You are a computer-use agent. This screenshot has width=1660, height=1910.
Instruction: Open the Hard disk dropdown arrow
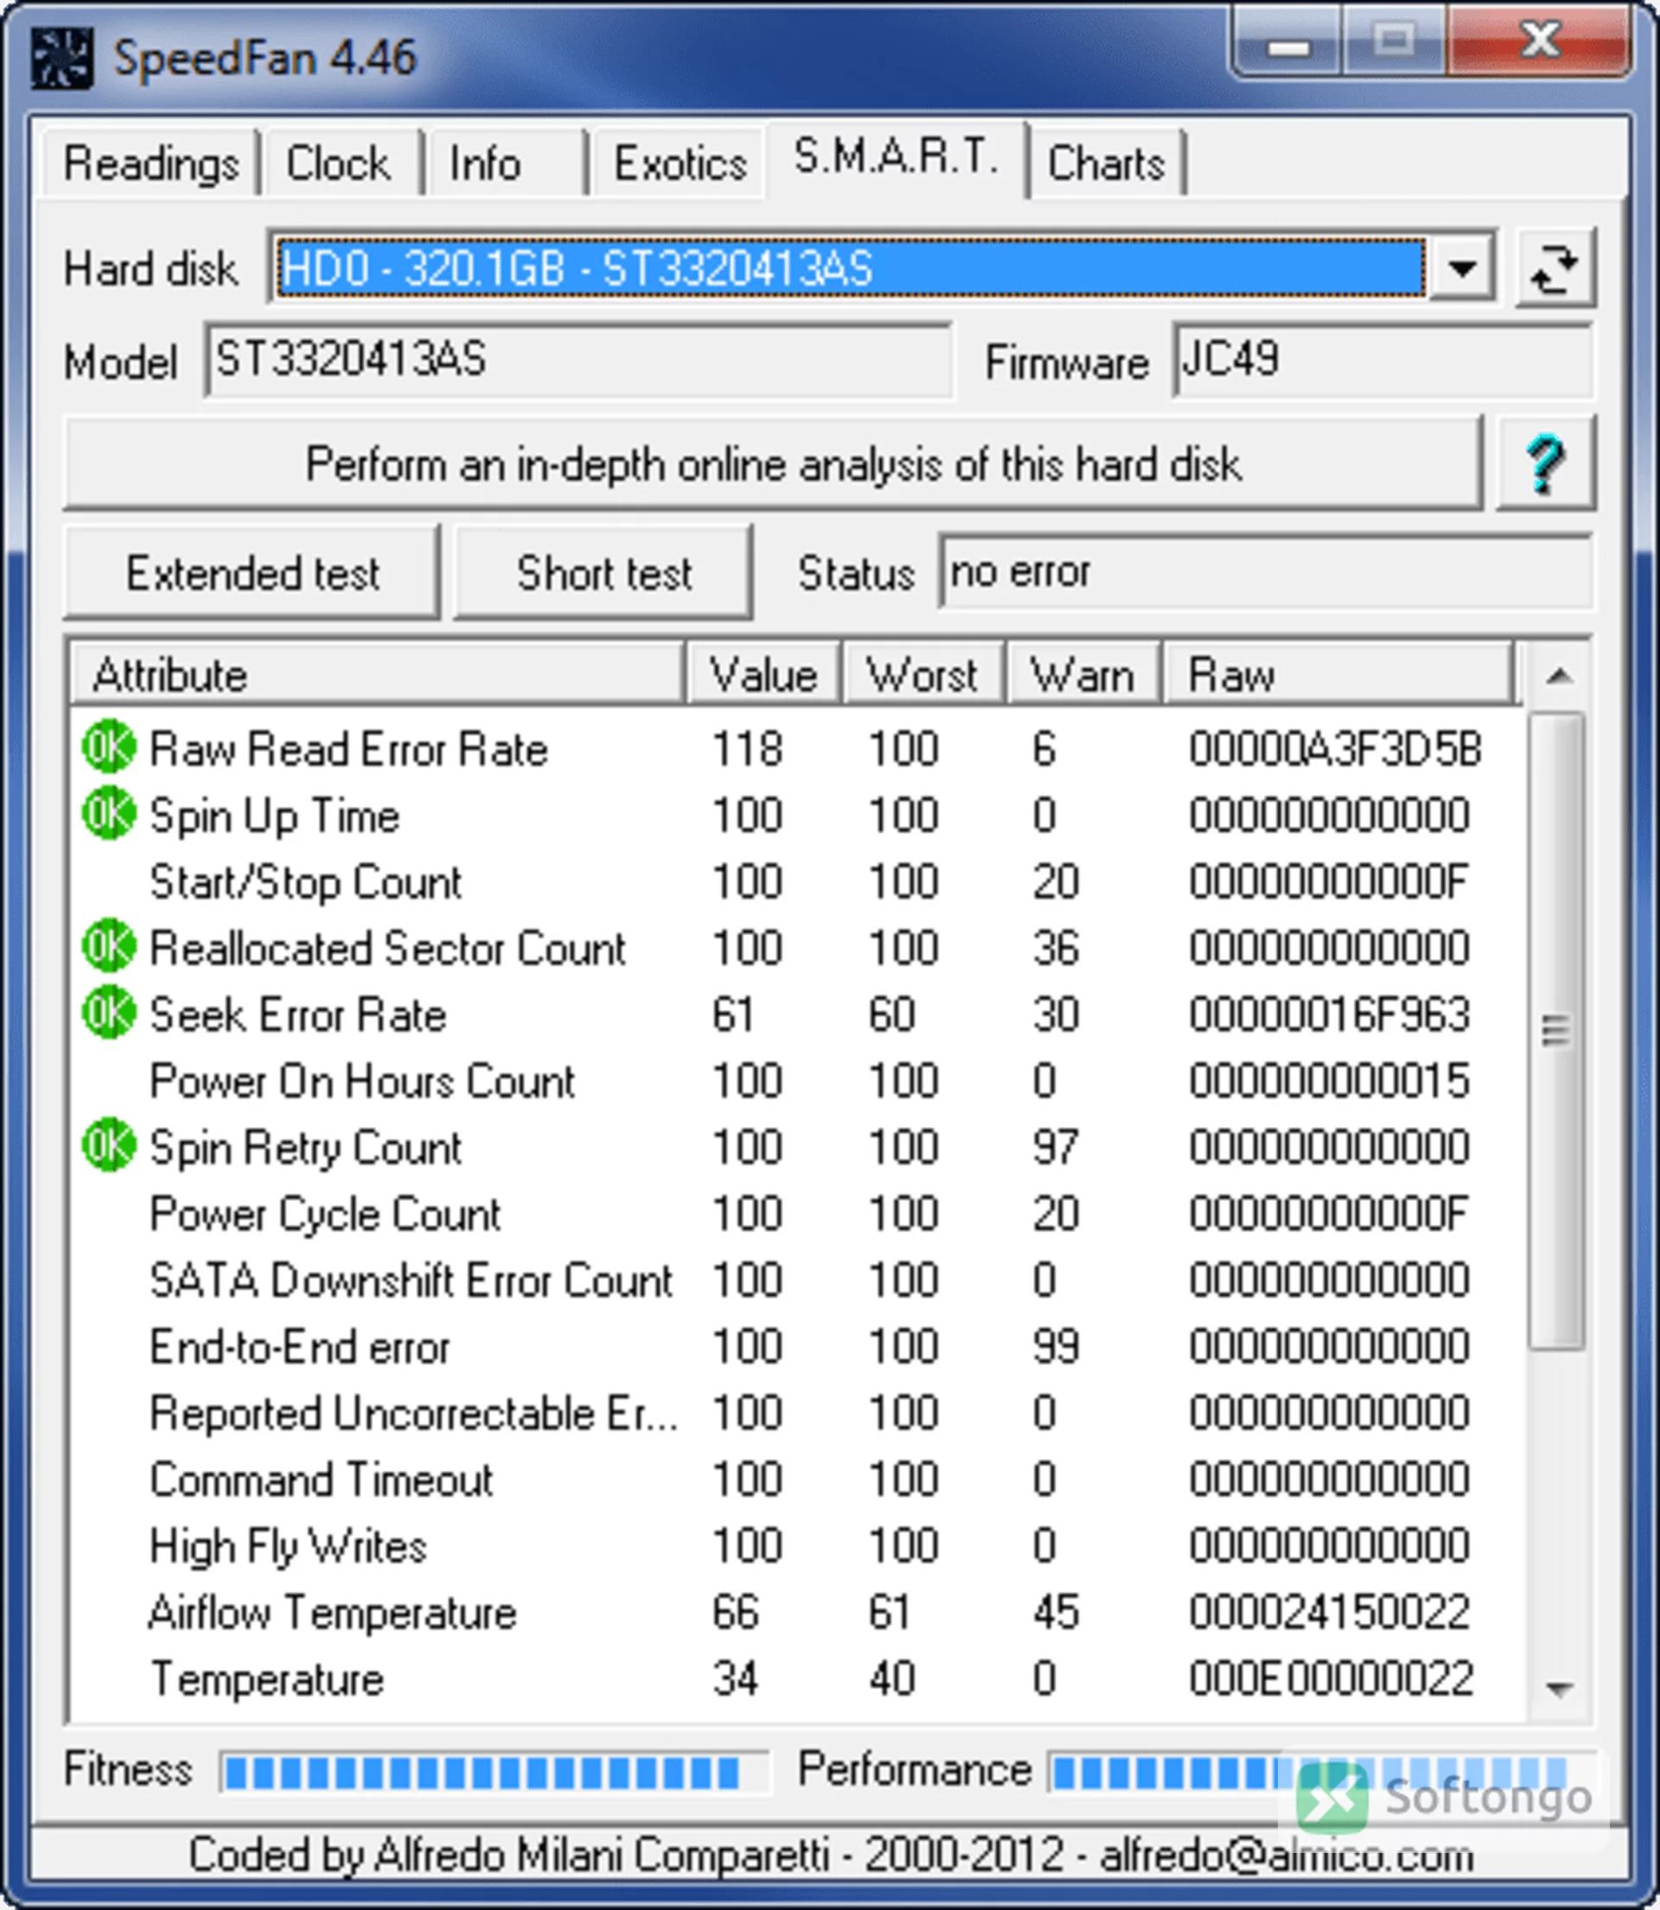pyautogui.click(x=1462, y=269)
